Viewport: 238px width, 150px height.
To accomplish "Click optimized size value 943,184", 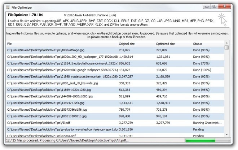I will 162,116.
